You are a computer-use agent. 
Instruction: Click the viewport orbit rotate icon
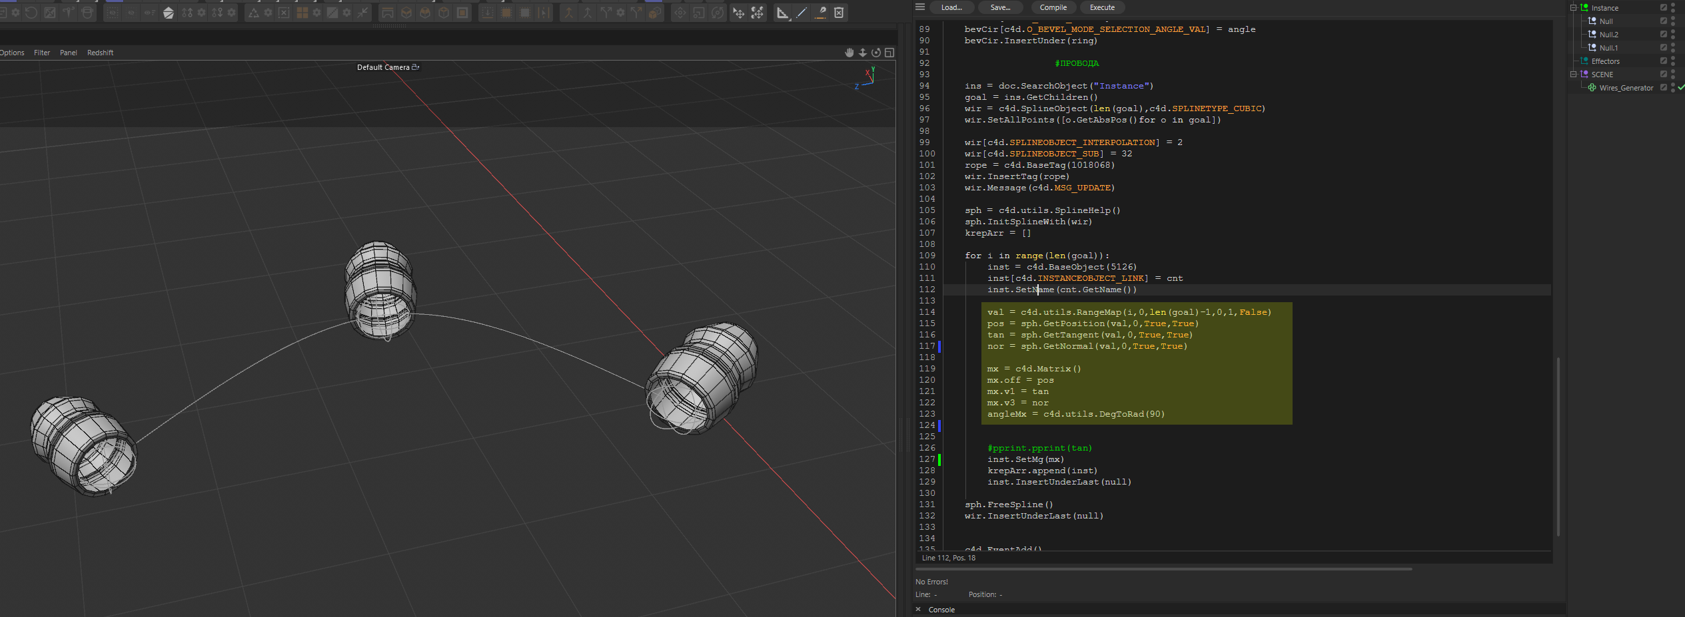pos(875,53)
